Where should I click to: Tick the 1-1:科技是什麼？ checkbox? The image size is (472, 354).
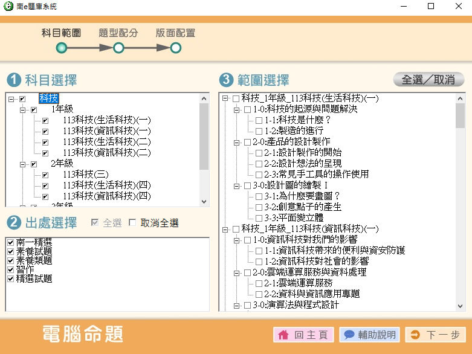[x=259, y=120]
